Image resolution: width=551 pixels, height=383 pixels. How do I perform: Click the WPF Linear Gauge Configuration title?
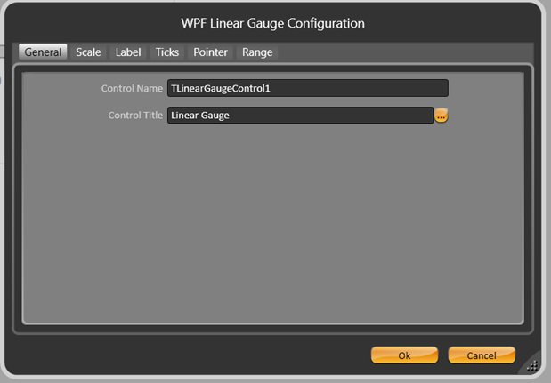click(x=275, y=23)
